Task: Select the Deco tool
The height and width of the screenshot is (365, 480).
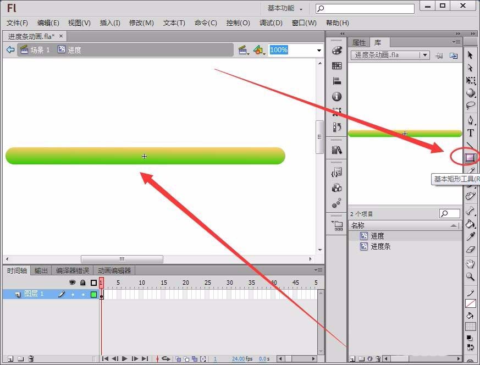Action: point(471,196)
